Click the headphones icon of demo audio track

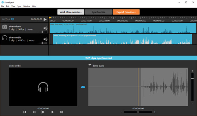(5, 38)
